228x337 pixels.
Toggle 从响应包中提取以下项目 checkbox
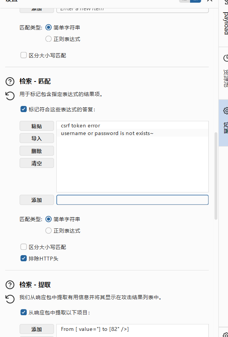point(23,312)
